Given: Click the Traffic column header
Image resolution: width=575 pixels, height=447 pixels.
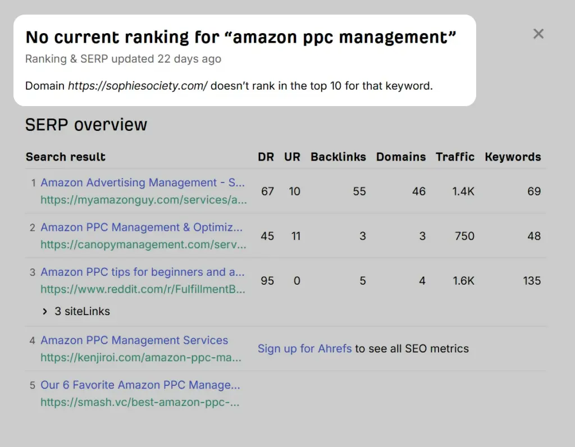Looking at the screenshot, I should [x=455, y=157].
